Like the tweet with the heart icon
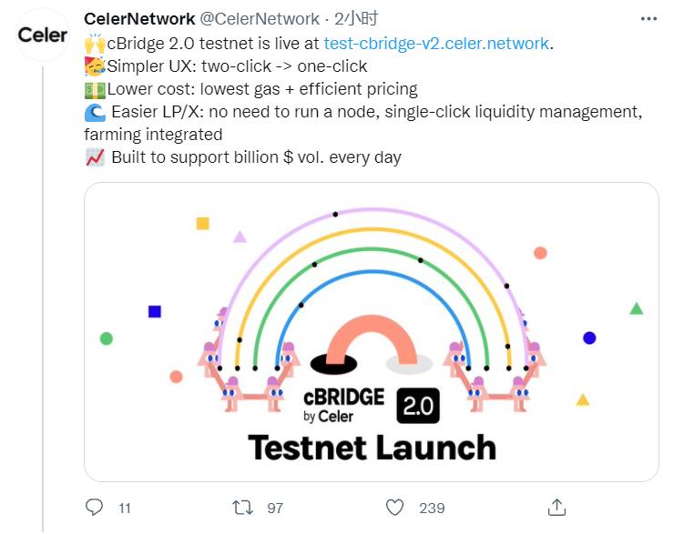 (x=394, y=507)
